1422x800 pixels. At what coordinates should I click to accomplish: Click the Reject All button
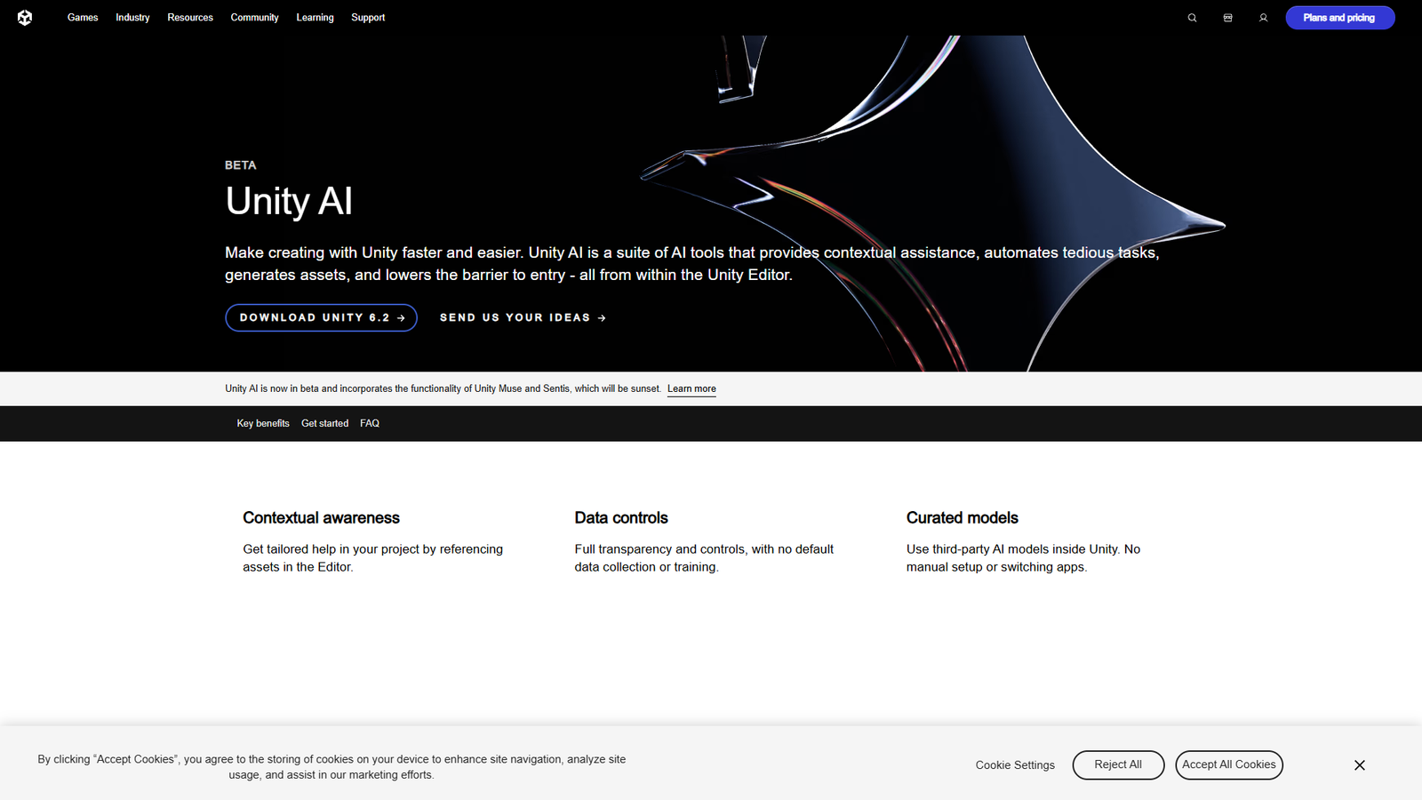click(x=1118, y=765)
